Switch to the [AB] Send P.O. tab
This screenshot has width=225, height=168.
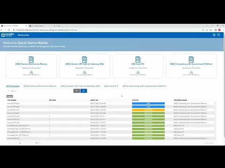pyautogui.click(x=111, y=86)
